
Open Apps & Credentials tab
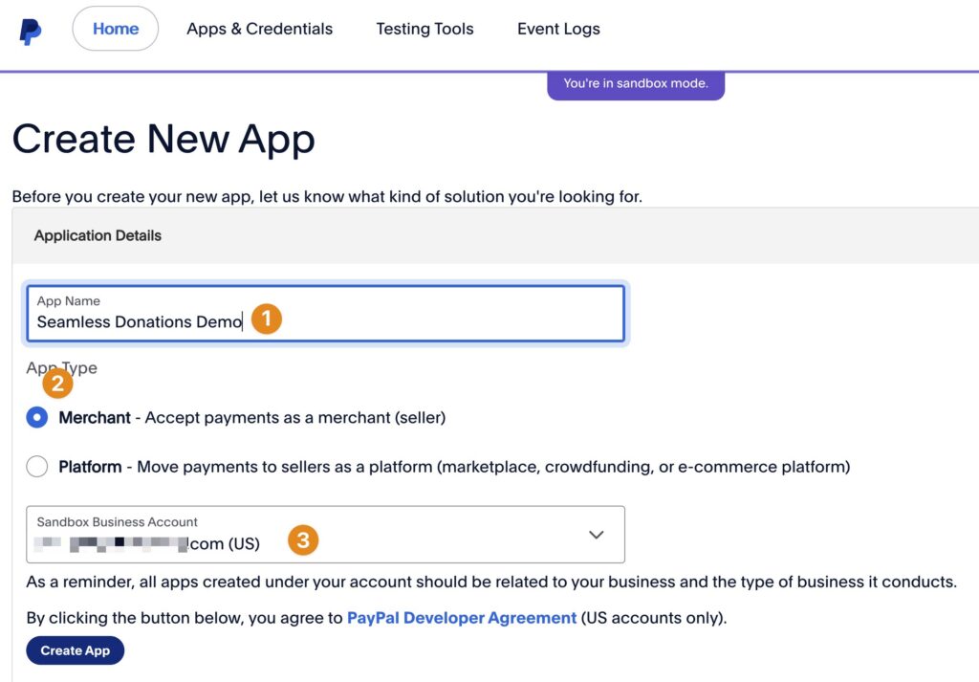coord(259,29)
